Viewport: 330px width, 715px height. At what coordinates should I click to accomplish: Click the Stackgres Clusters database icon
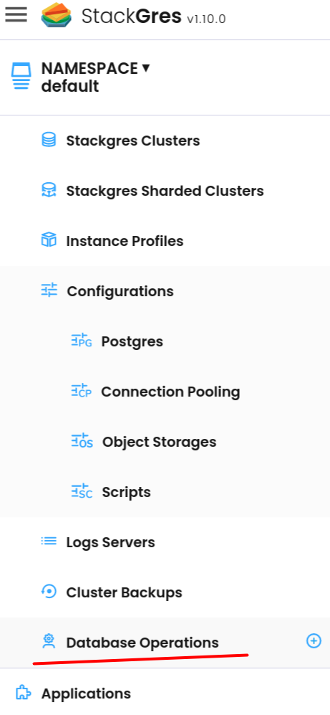(x=49, y=140)
